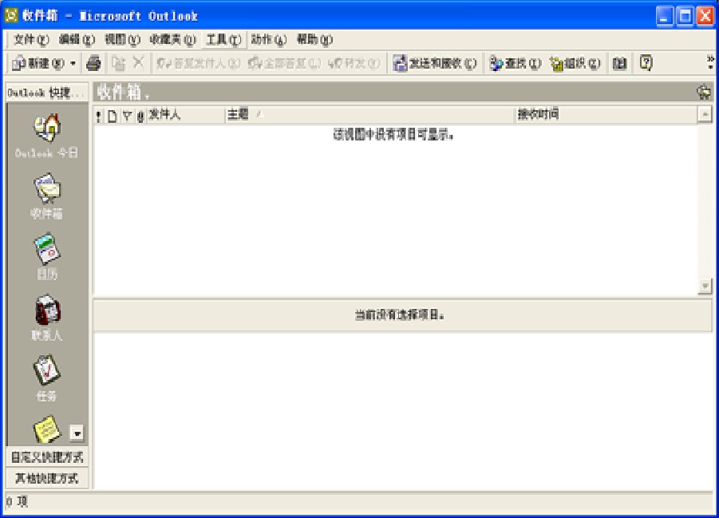This screenshot has width=719, height=518.
Task: Open the 文件 (File) menu
Action: (30, 39)
